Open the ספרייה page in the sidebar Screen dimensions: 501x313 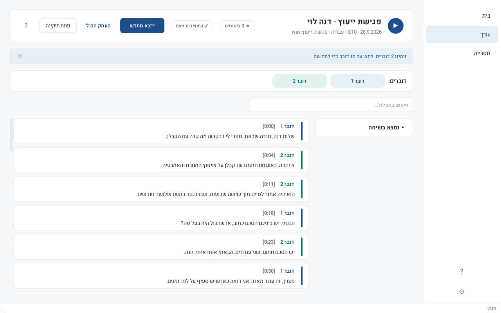462,53
